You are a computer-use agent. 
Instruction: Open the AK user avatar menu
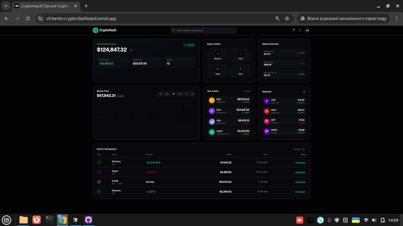click(307, 30)
